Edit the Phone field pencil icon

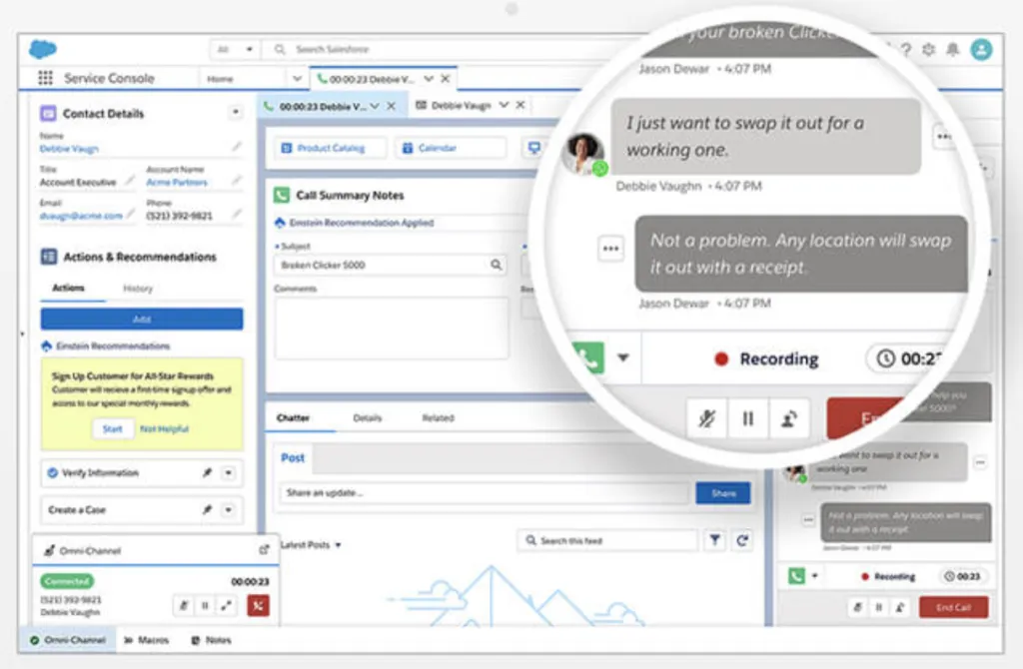(x=236, y=214)
